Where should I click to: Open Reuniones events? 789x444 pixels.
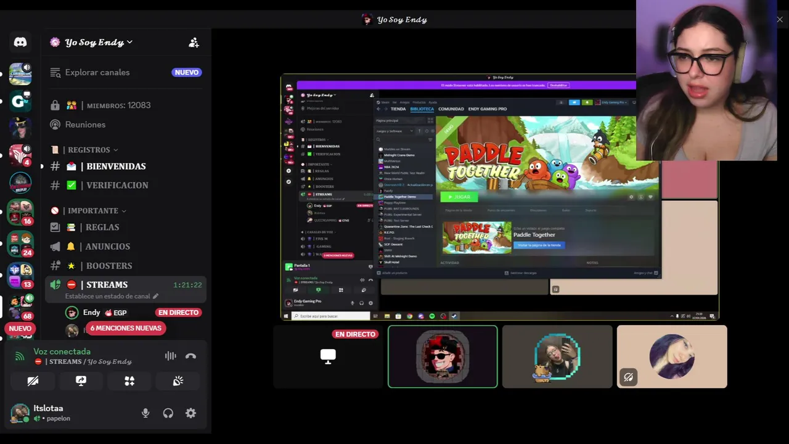(126, 125)
